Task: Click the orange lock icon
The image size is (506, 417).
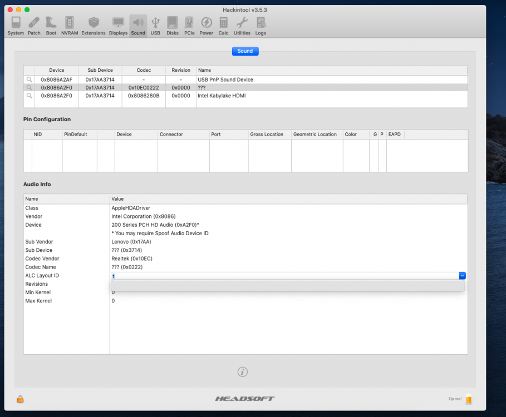Action: point(21,399)
